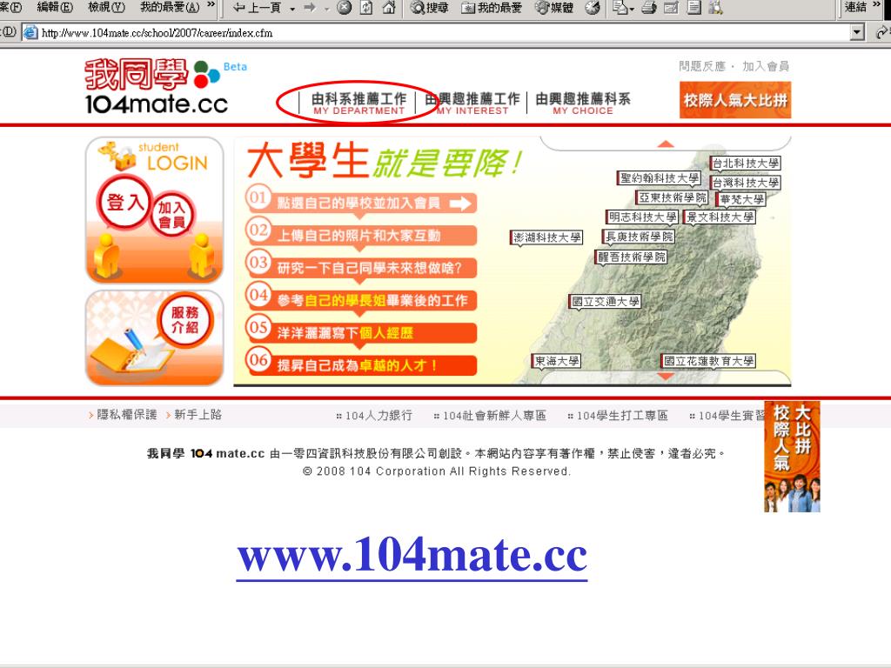Open the 檢視(V) View menu

point(106,7)
